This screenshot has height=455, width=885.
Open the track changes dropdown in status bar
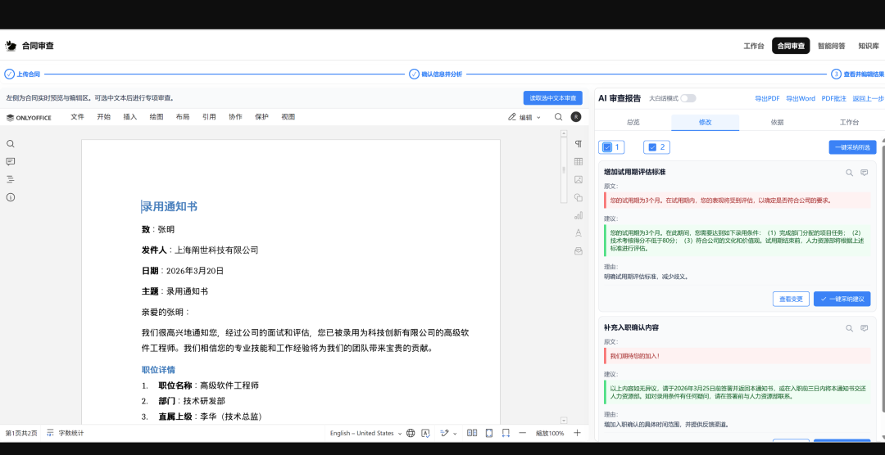click(x=448, y=433)
